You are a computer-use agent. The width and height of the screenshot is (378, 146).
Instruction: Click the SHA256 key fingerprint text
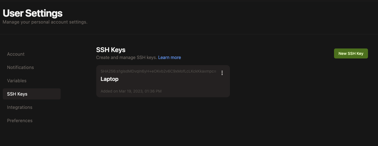point(158,71)
